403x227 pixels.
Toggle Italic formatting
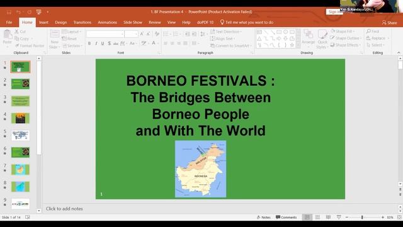pyautogui.click(x=96, y=44)
